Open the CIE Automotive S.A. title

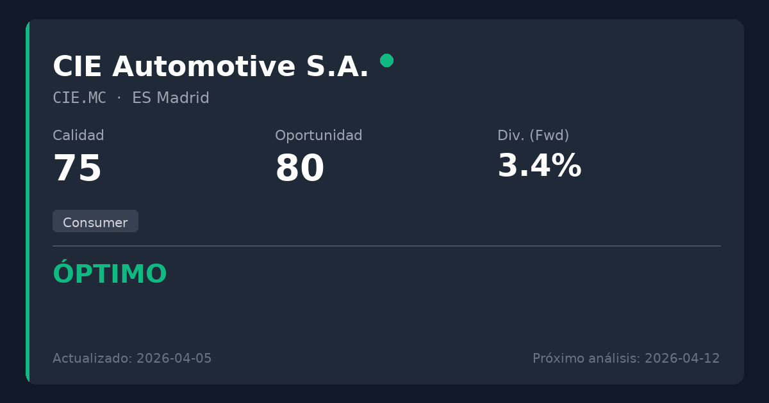pyautogui.click(x=211, y=67)
